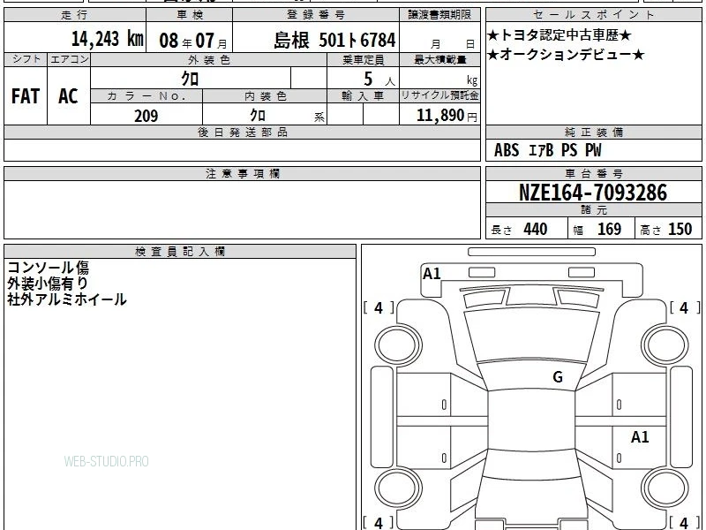Click the リサイクル預託金 header

pyautogui.click(x=439, y=95)
